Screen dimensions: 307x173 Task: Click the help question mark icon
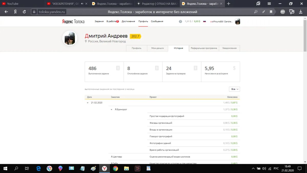(180, 22)
